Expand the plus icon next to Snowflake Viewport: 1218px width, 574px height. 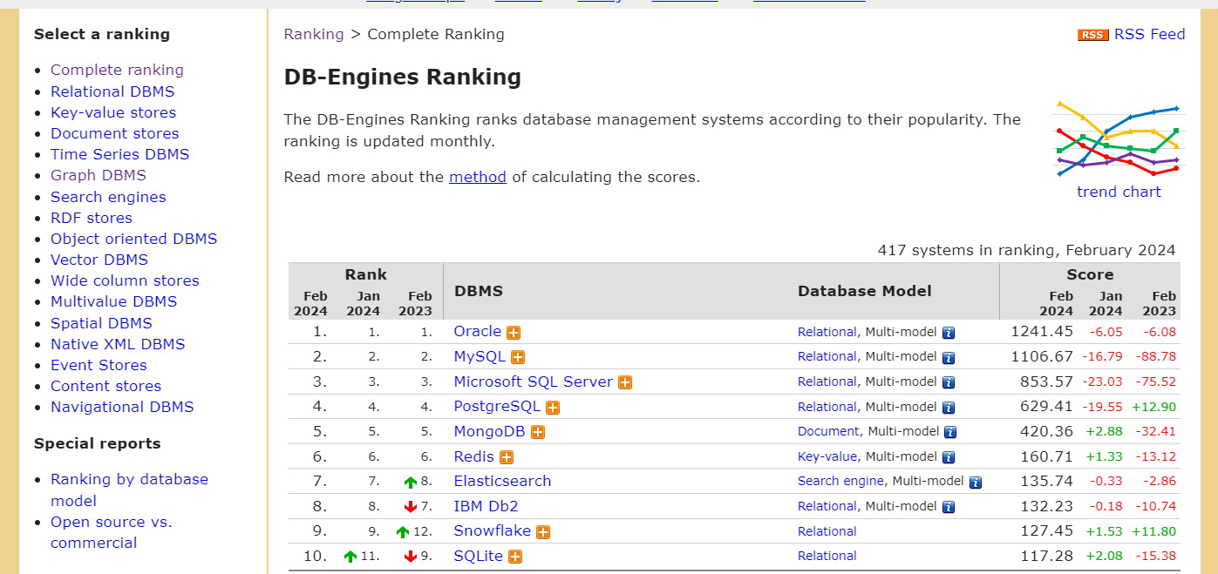543,532
